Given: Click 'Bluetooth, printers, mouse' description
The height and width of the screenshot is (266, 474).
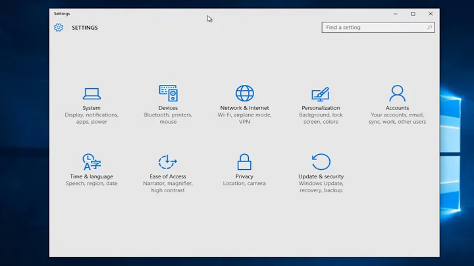Looking at the screenshot, I should pyautogui.click(x=168, y=119).
